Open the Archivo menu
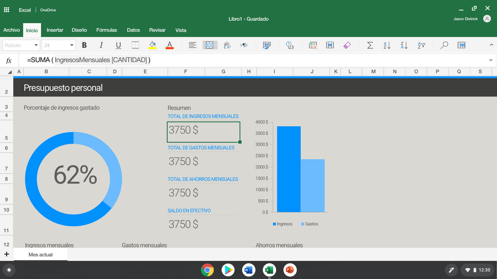The width and height of the screenshot is (497, 279). pos(12,30)
